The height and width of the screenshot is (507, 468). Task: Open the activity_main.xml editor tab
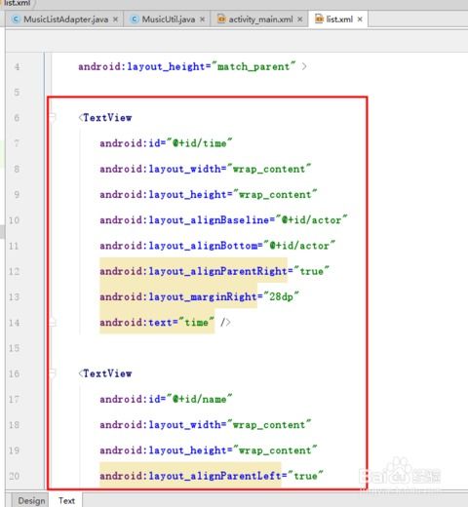(x=260, y=19)
